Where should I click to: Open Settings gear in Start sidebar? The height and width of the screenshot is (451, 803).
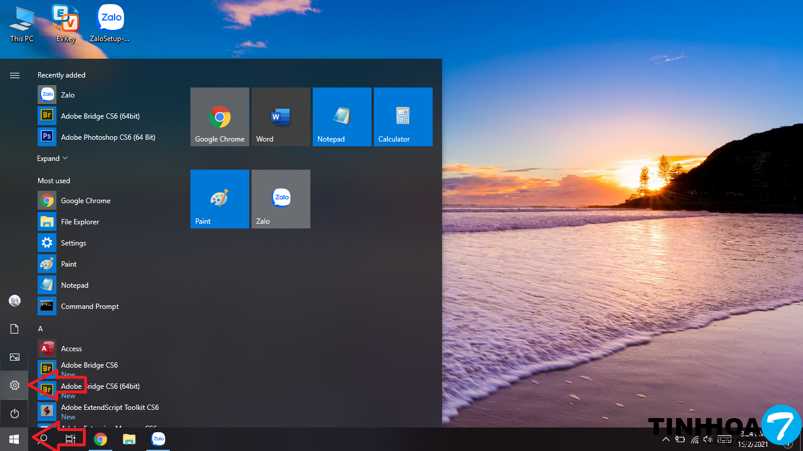tap(15, 385)
